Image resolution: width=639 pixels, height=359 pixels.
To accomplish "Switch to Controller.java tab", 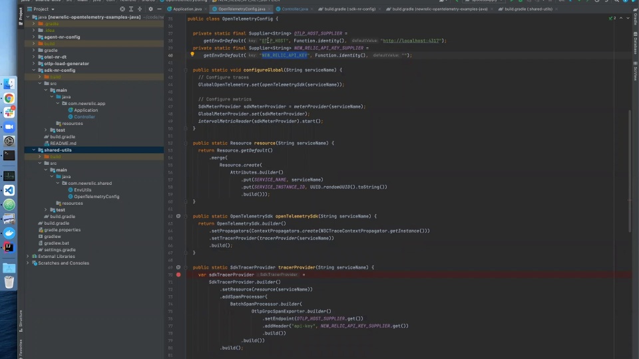I will [x=295, y=9].
